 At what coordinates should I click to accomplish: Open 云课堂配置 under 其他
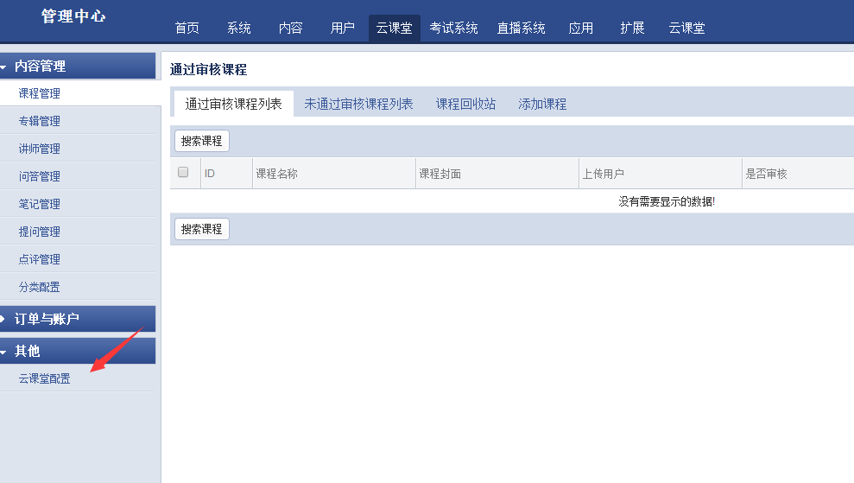pyautogui.click(x=45, y=378)
